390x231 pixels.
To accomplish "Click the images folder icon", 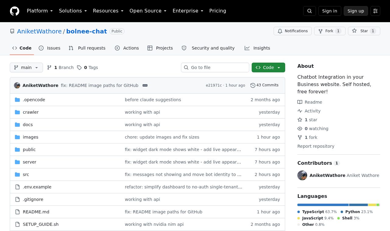I will point(17,137).
